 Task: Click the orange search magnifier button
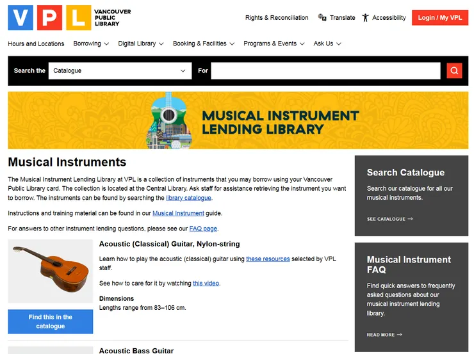coord(454,70)
